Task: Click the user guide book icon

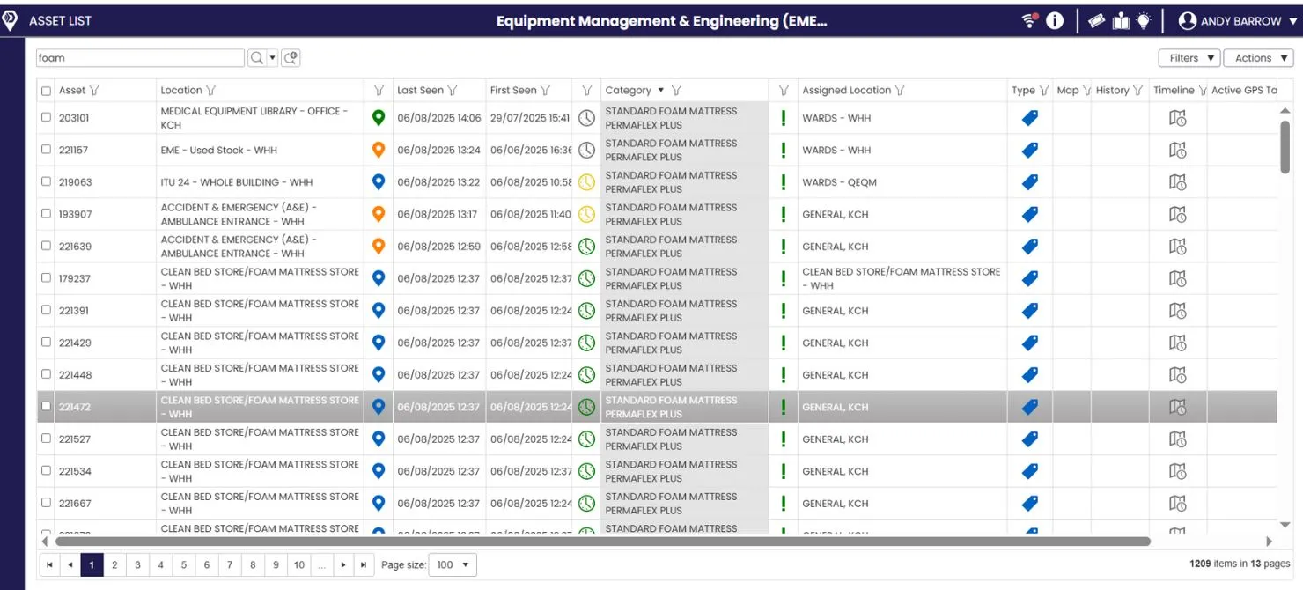Action: tap(1119, 19)
